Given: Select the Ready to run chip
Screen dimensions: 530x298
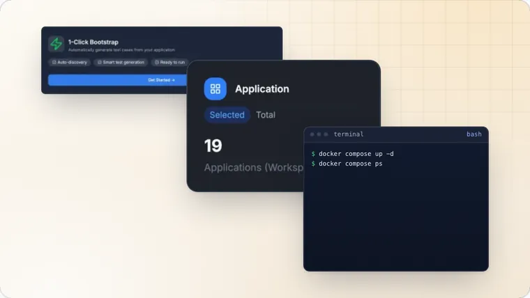Looking at the screenshot, I should pyautogui.click(x=169, y=62).
